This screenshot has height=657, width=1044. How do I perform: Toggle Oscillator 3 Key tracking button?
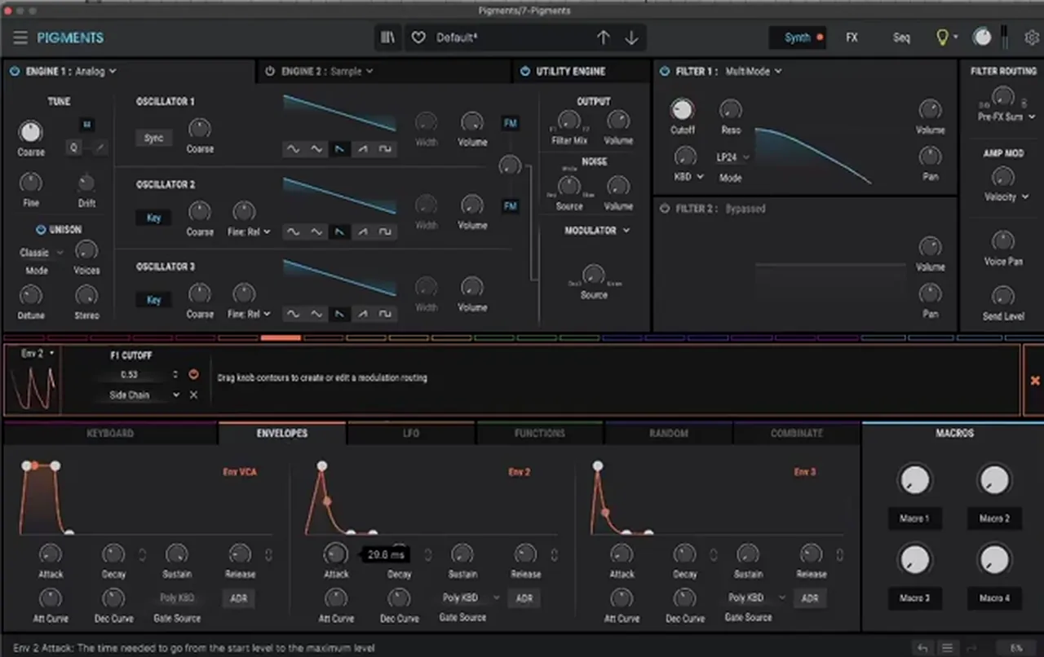(x=154, y=300)
